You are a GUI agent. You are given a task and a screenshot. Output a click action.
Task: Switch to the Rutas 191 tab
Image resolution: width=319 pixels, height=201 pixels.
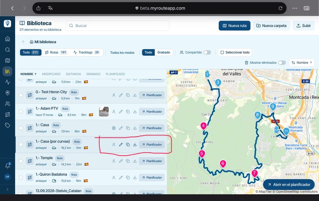click(56, 52)
